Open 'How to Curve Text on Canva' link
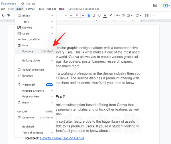Image resolution: width=171 pixels, height=144 pixels. coord(62,138)
